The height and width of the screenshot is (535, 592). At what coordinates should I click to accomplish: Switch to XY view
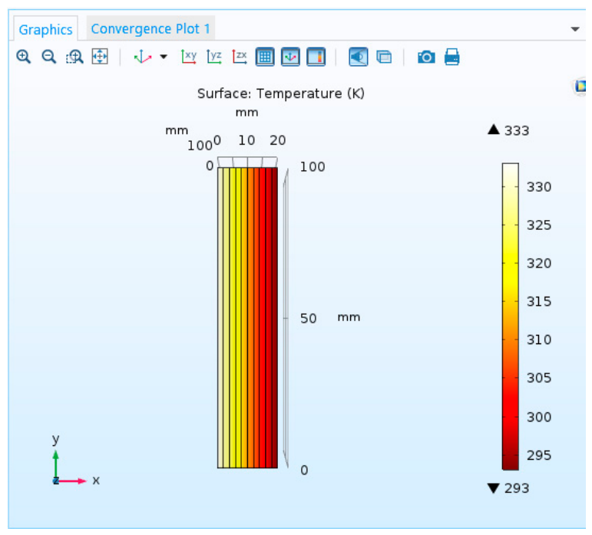pos(189,57)
